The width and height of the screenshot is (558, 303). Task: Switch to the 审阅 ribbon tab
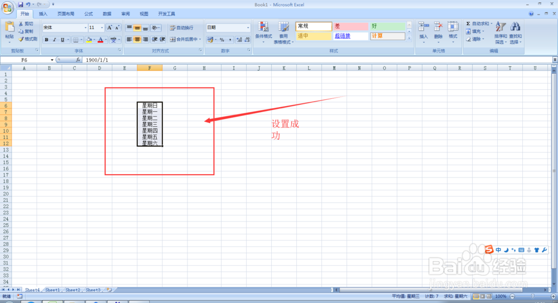pyautogui.click(x=126, y=14)
